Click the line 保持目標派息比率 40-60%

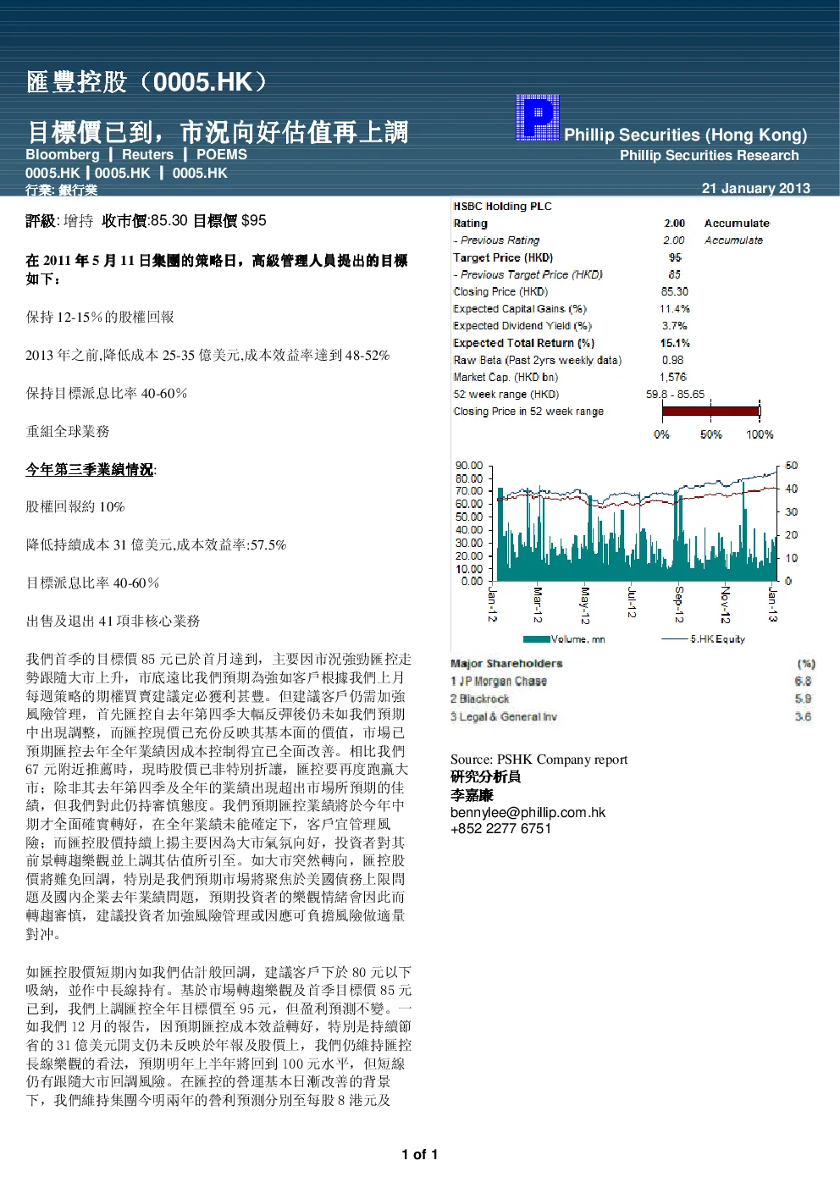coord(107,393)
